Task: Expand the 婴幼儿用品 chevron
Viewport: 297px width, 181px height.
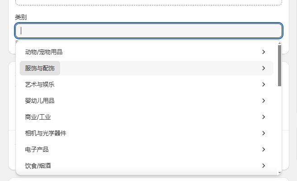Action: 264,101
